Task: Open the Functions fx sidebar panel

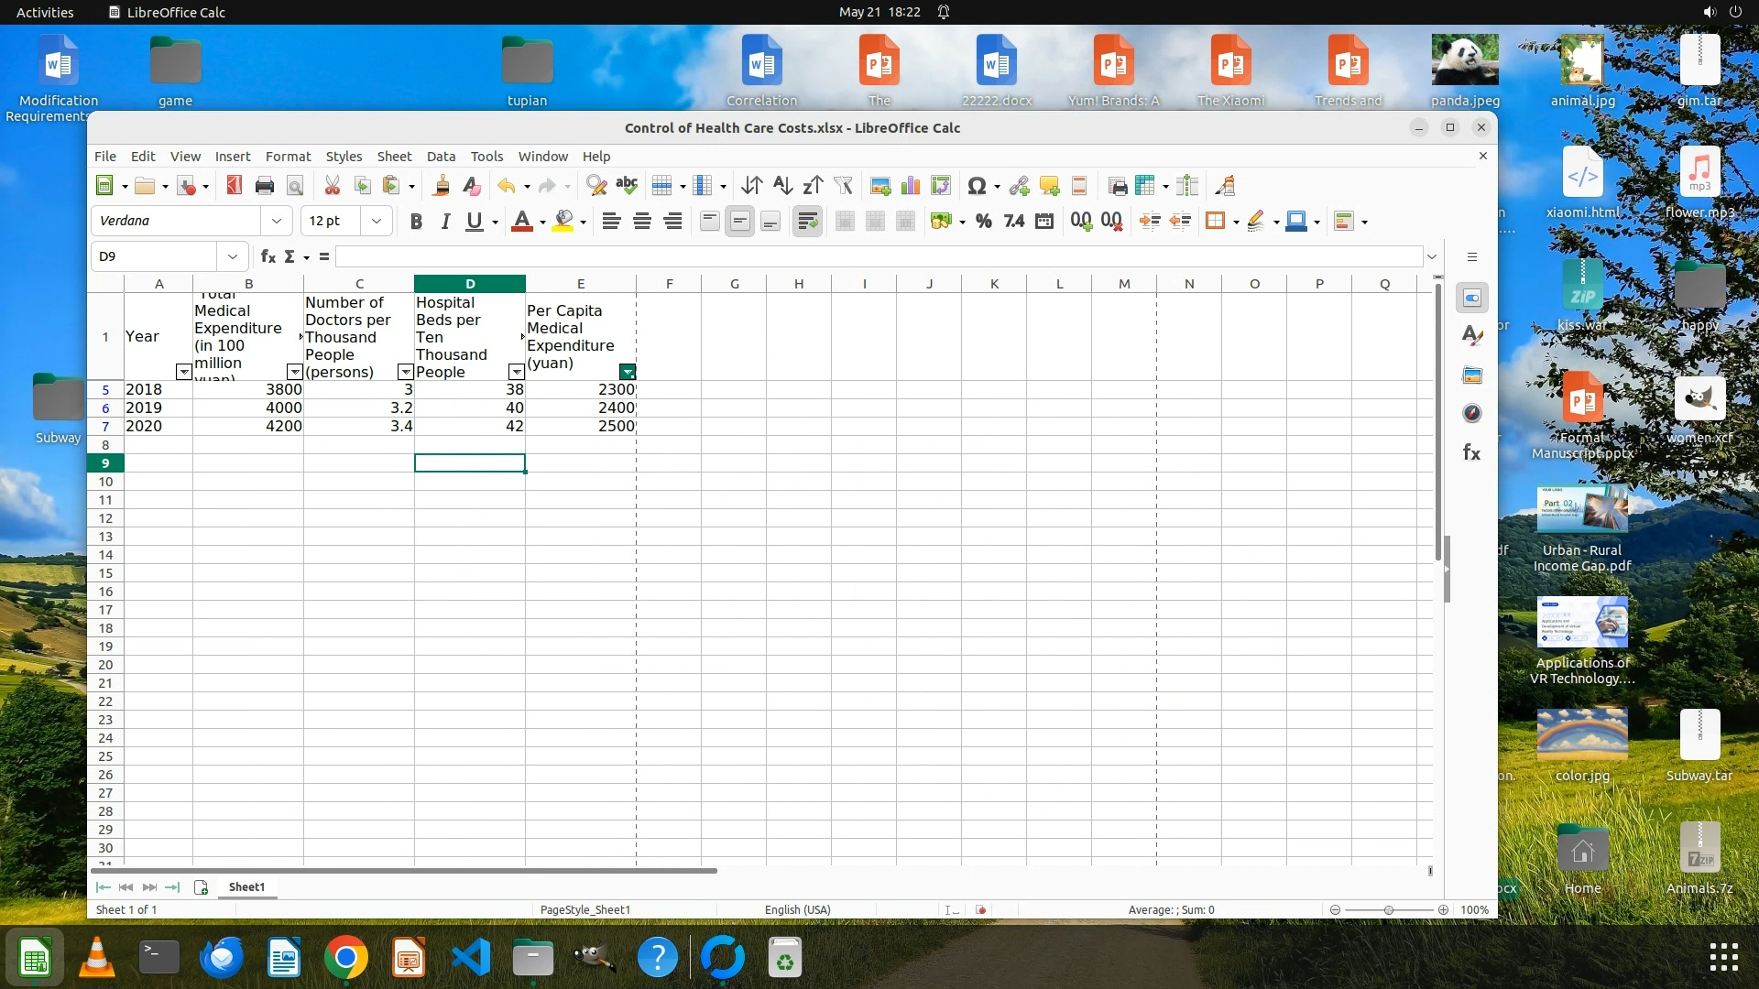Action: [x=1472, y=452]
